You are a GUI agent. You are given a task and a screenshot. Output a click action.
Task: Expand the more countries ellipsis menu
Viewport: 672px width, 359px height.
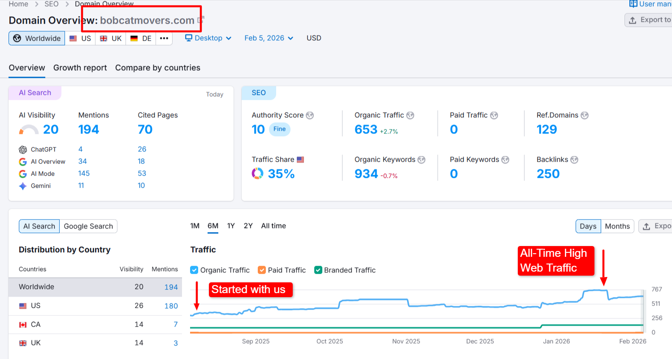[x=164, y=38]
